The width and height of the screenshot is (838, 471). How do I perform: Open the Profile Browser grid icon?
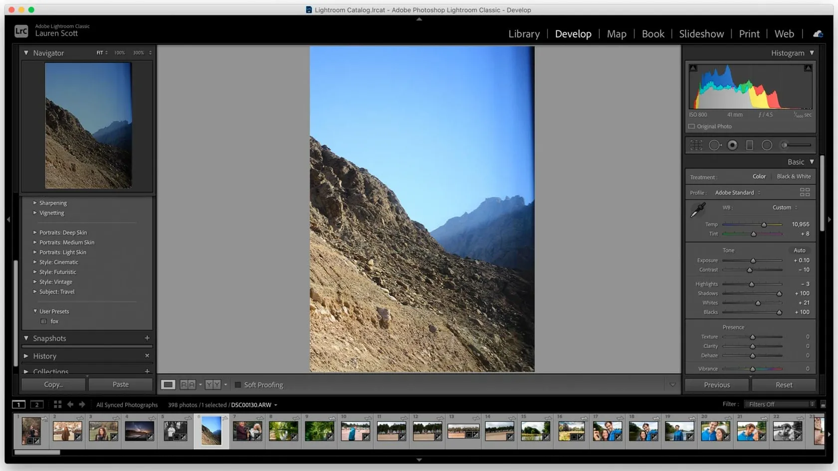pos(805,192)
